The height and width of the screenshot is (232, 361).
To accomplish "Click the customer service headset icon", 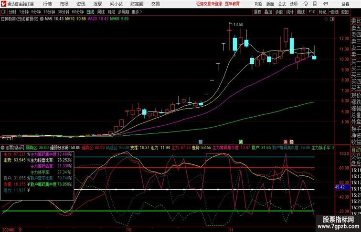I will (x=306, y=4).
